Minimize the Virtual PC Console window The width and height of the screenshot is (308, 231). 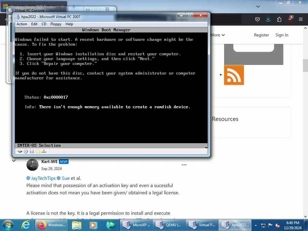pos(88,9)
